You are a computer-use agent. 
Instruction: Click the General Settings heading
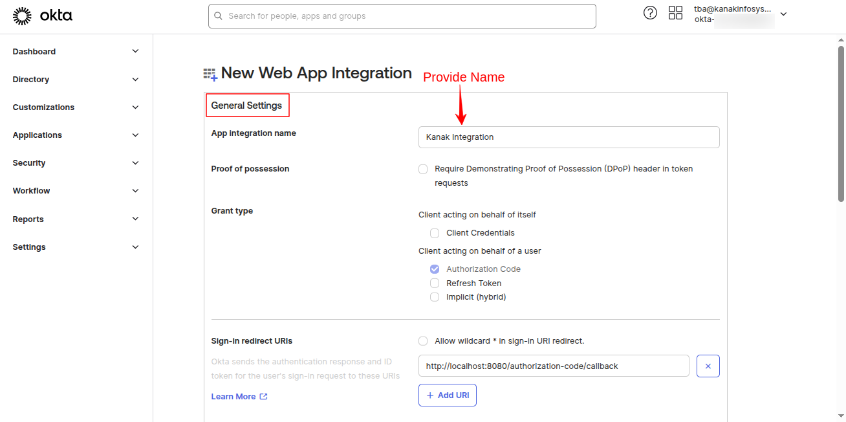pyautogui.click(x=246, y=105)
